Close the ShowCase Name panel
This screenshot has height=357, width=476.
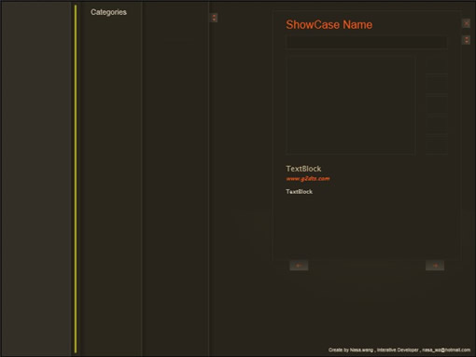(x=466, y=23)
